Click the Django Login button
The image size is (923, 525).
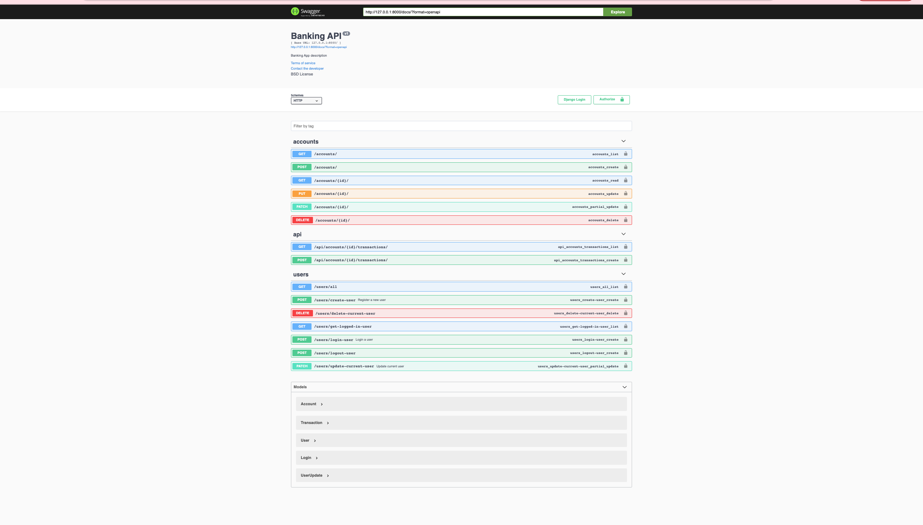pyautogui.click(x=574, y=100)
